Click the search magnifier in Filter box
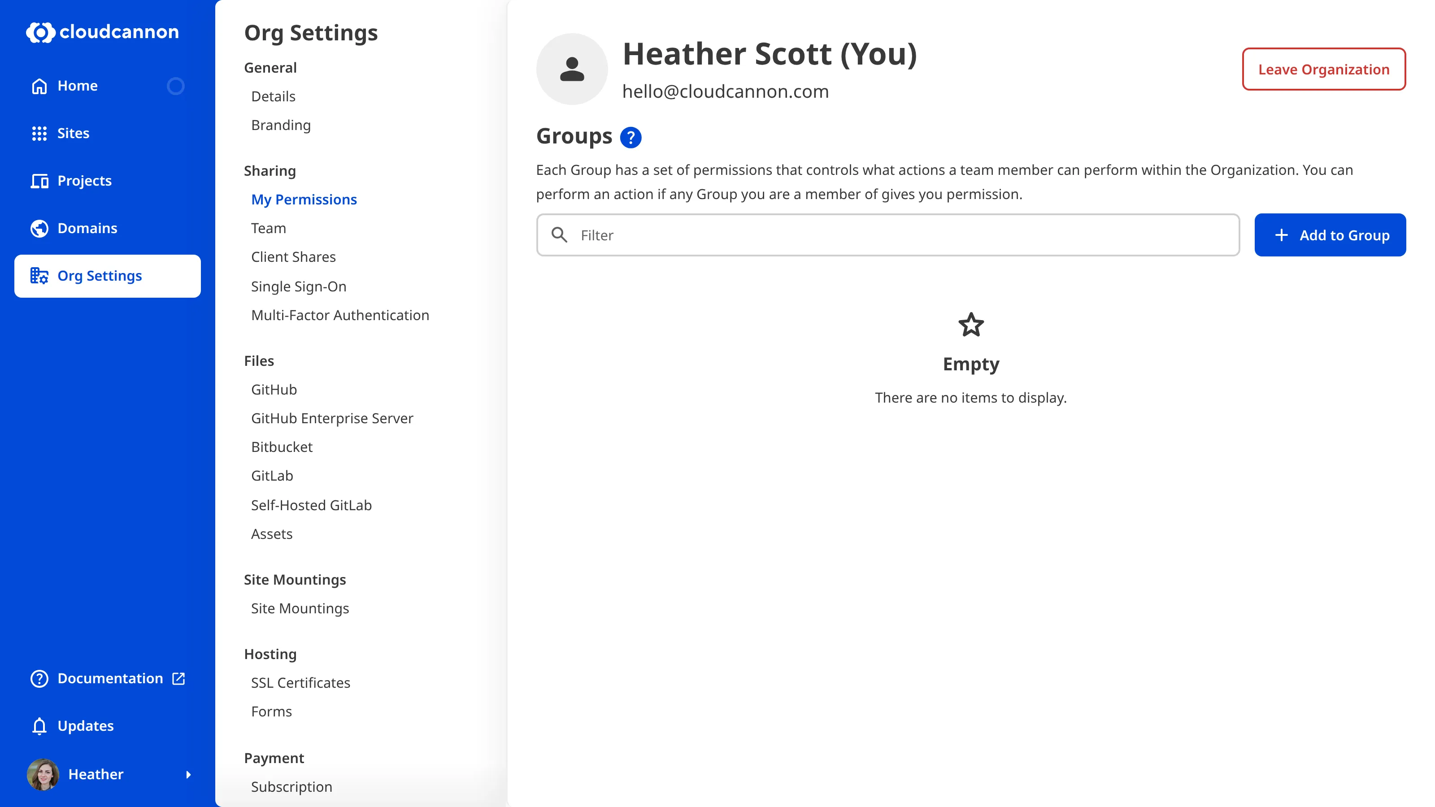The height and width of the screenshot is (807, 1435). pyautogui.click(x=559, y=235)
